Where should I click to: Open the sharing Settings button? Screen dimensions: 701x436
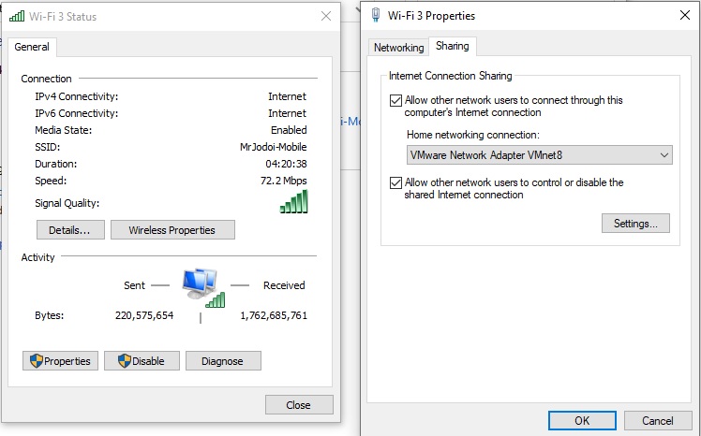pyautogui.click(x=635, y=224)
